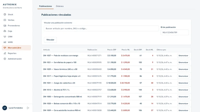This screenshot has height=112, width=200.
Task: Click ERP price $ 18.520,00
Action: click(111, 83)
